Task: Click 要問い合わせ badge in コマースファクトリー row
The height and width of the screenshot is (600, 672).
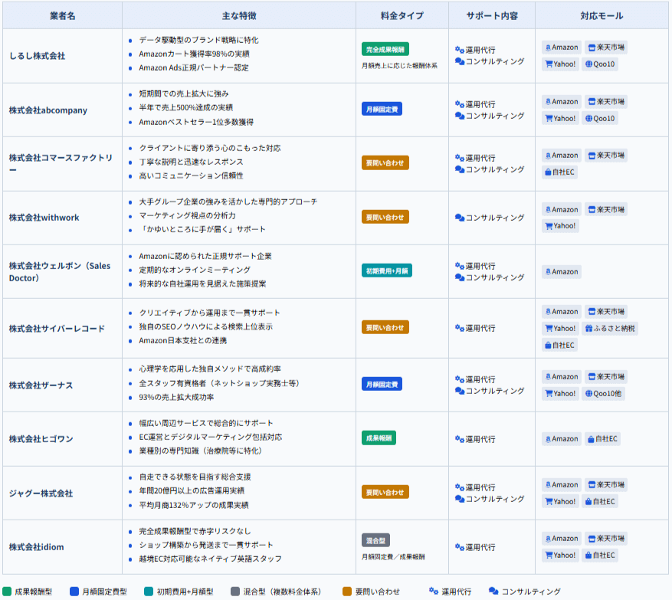Action: tap(385, 163)
